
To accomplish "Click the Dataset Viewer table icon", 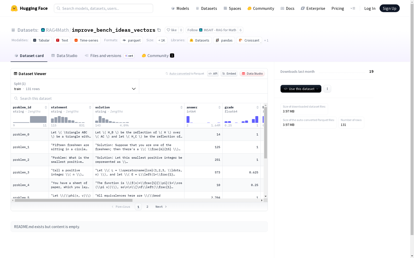I will pyautogui.click(x=16, y=74).
